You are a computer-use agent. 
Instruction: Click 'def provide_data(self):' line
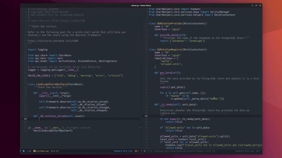tap(171, 35)
